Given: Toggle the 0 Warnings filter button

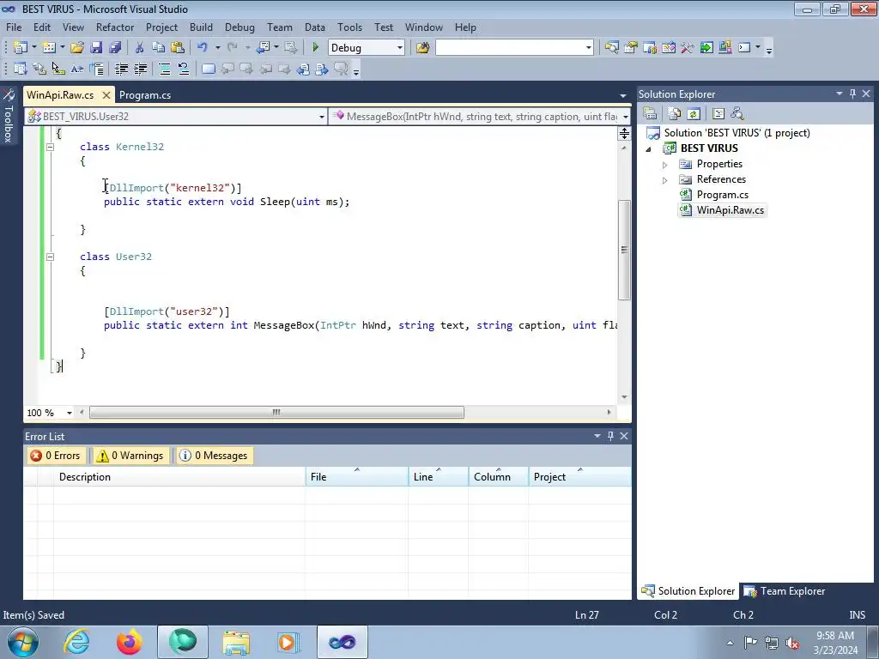Looking at the screenshot, I should tap(130, 456).
